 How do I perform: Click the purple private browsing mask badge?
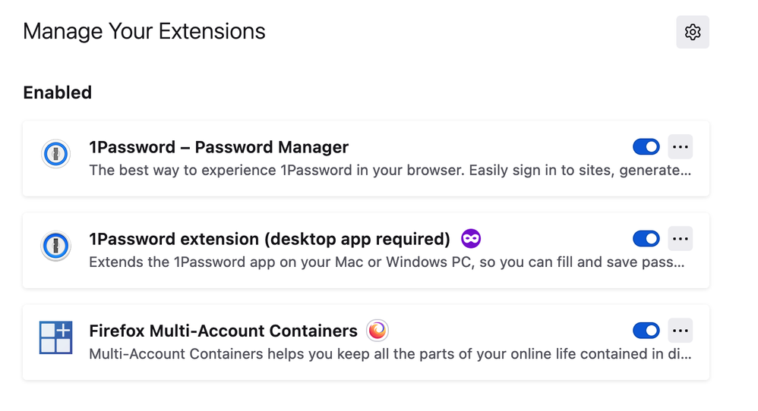point(471,239)
